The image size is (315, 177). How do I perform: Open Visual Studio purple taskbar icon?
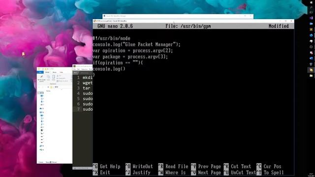(311, 18)
